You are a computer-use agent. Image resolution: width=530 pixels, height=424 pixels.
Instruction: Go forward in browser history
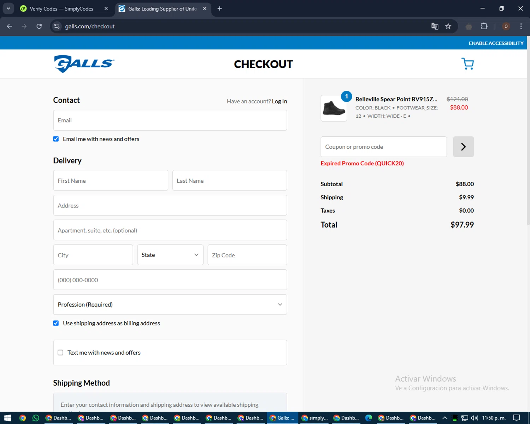click(24, 26)
